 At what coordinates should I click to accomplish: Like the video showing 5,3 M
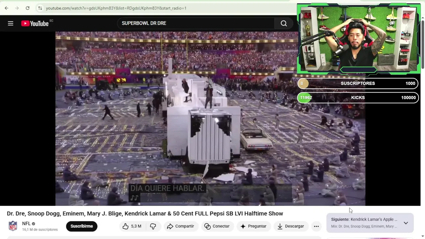coord(132,226)
